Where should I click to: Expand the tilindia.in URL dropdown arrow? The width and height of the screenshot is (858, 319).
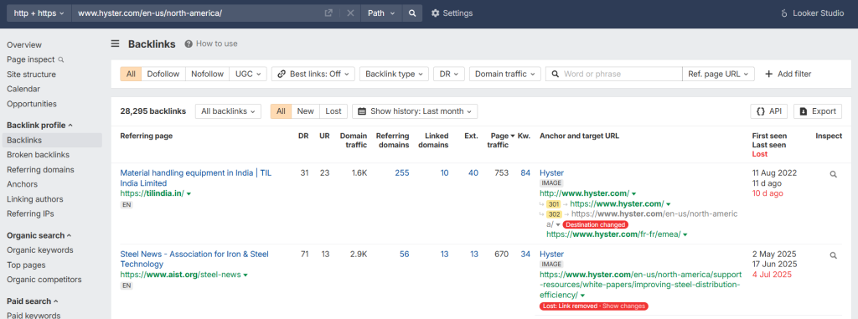(x=189, y=193)
